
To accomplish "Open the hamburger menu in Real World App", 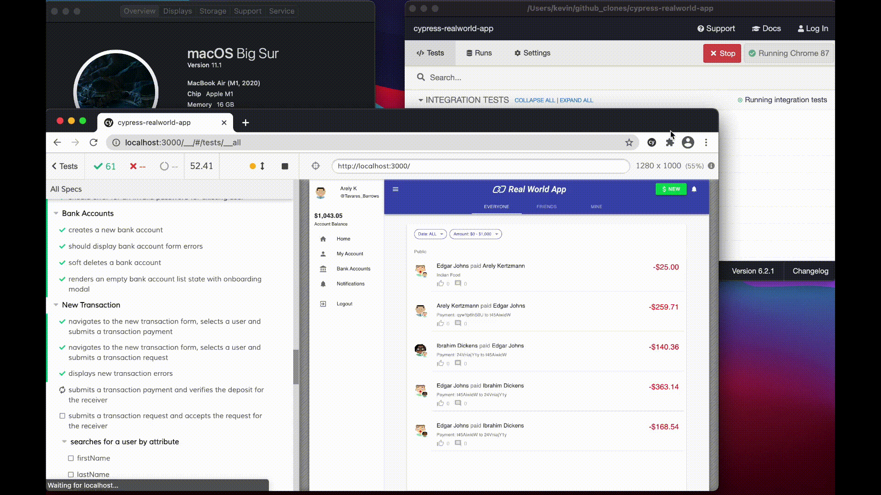I will pos(396,189).
